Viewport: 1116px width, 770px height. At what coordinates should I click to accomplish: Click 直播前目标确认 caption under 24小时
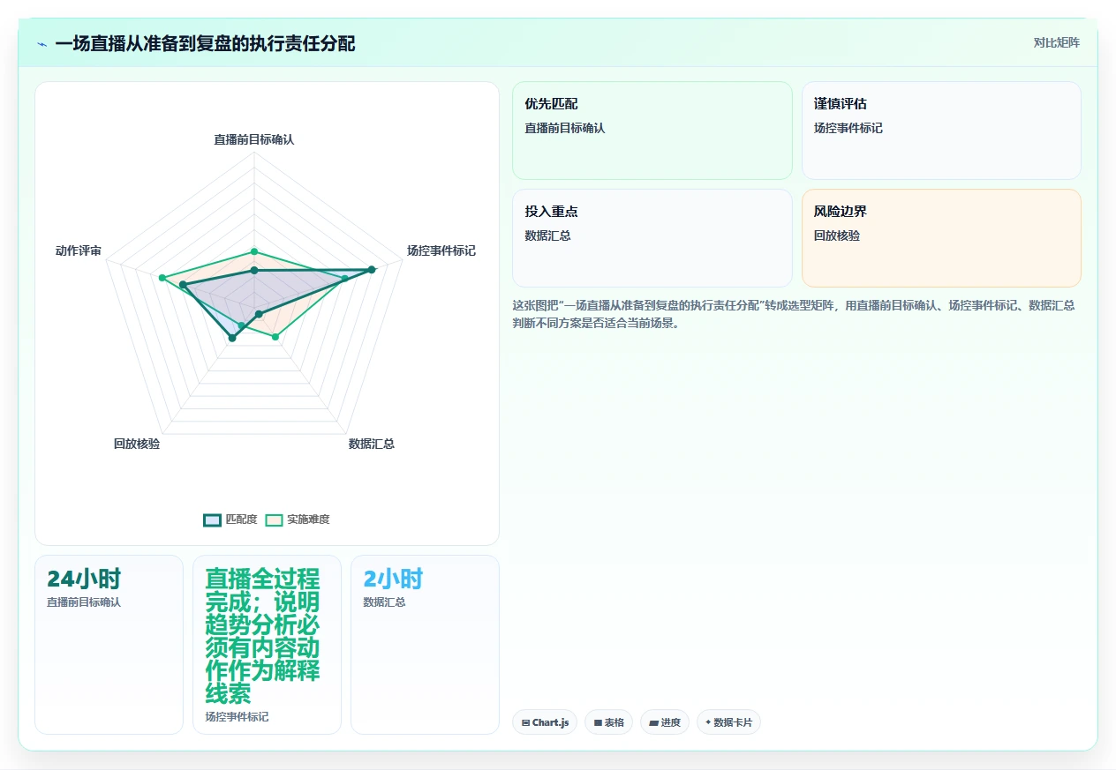84,602
